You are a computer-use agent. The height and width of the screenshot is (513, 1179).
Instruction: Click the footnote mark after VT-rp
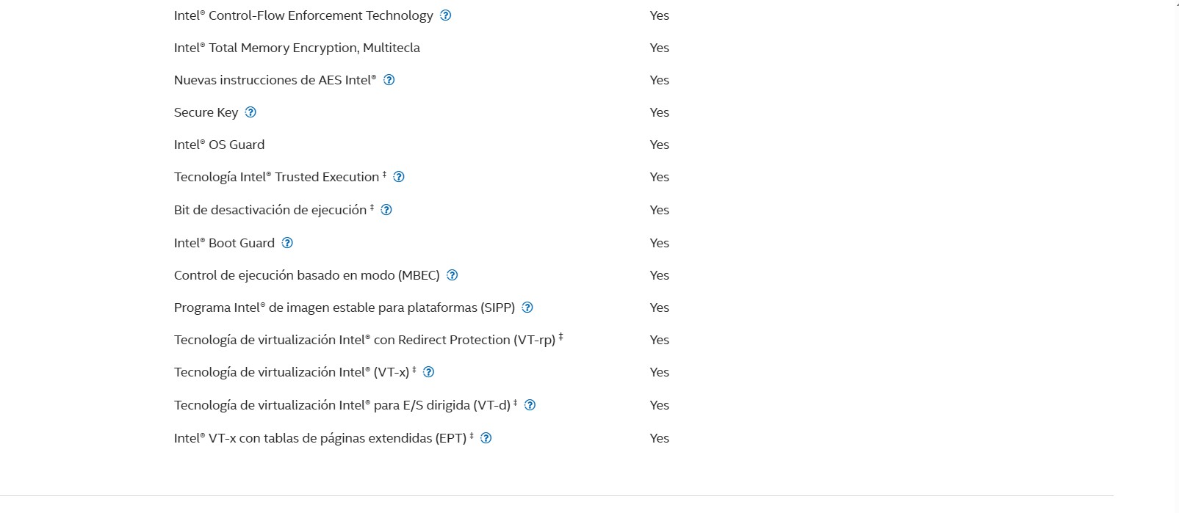tap(560, 337)
